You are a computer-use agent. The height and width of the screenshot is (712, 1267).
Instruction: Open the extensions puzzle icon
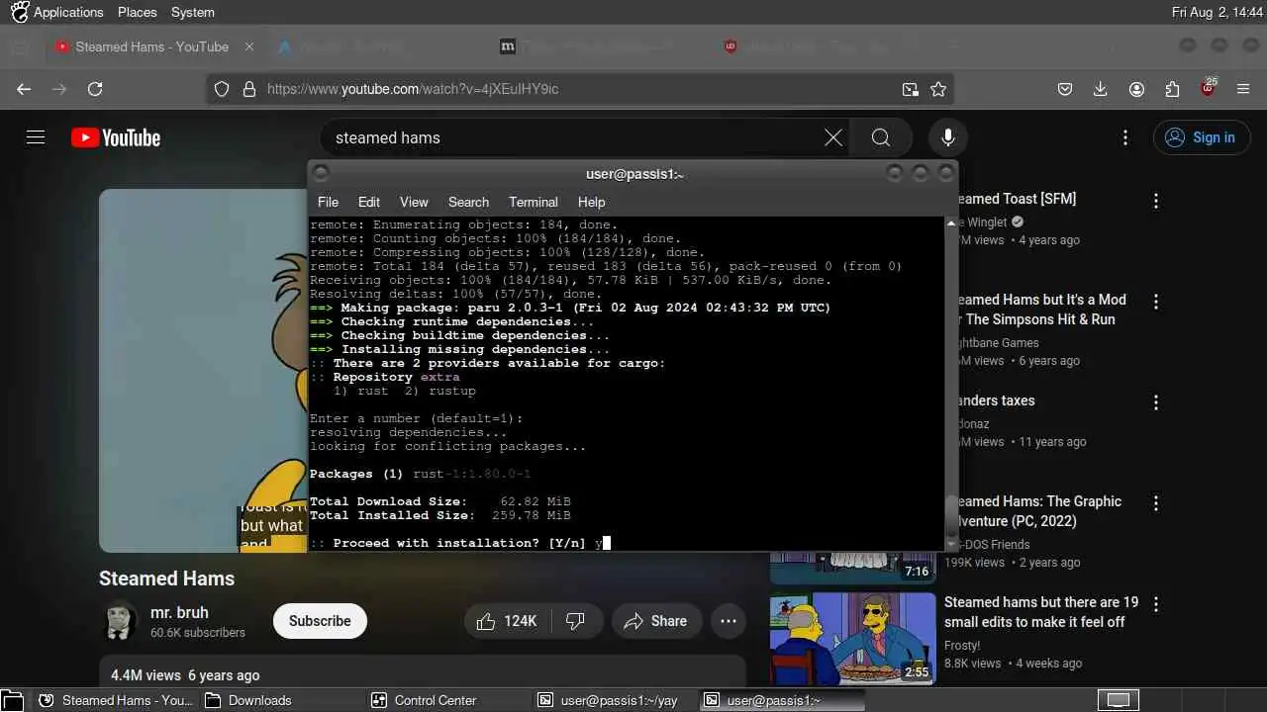1172,89
